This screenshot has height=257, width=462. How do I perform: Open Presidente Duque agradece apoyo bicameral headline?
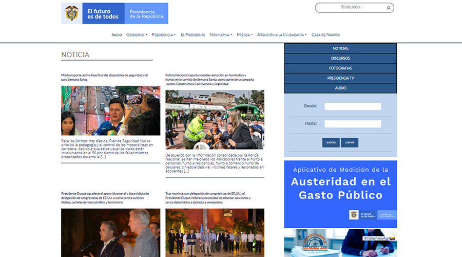pyautogui.click(x=105, y=198)
